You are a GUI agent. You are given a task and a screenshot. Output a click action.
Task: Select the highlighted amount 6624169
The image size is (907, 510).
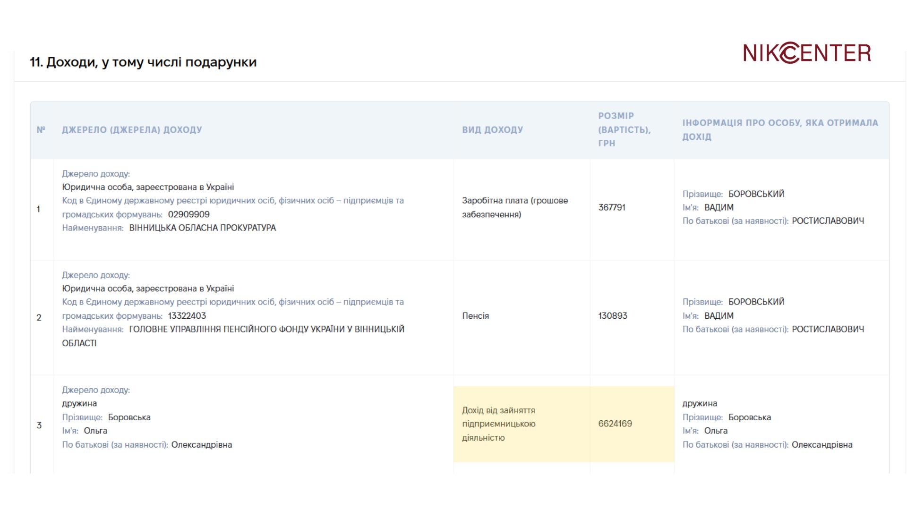pos(632,424)
